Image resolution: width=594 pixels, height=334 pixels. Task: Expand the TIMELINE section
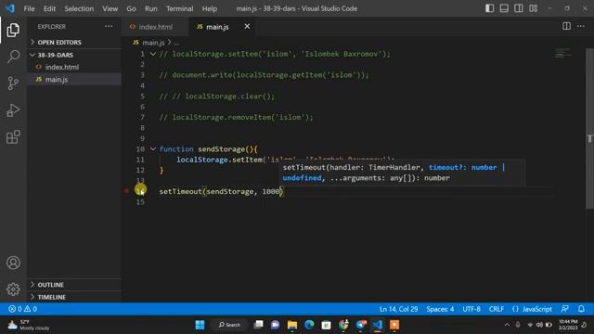pyautogui.click(x=74, y=297)
